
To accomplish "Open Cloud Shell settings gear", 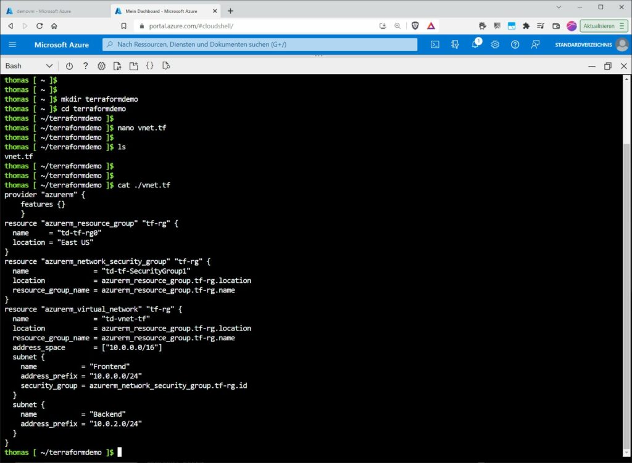I will (x=101, y=66).
